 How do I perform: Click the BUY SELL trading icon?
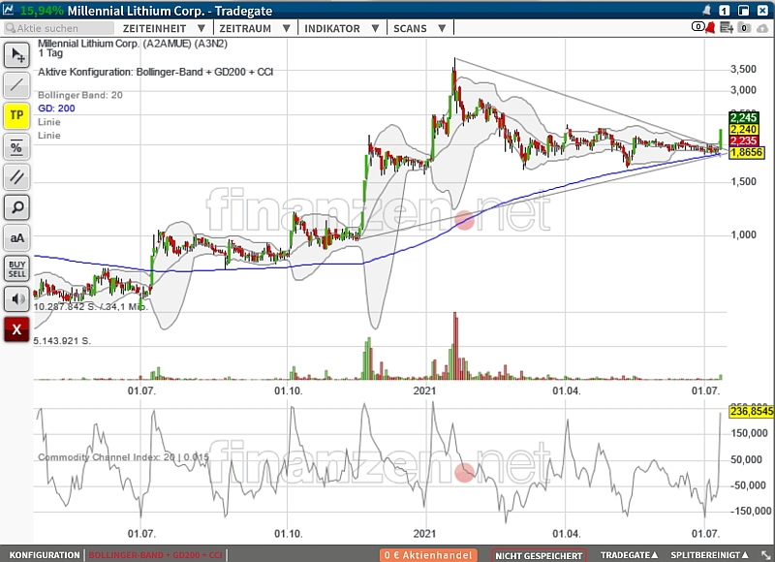[x=17, y=268]
